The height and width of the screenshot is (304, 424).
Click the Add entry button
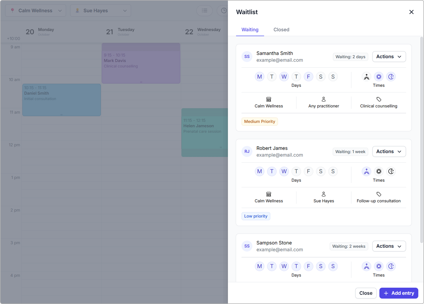pyautogui.click(x=398, y=293)
